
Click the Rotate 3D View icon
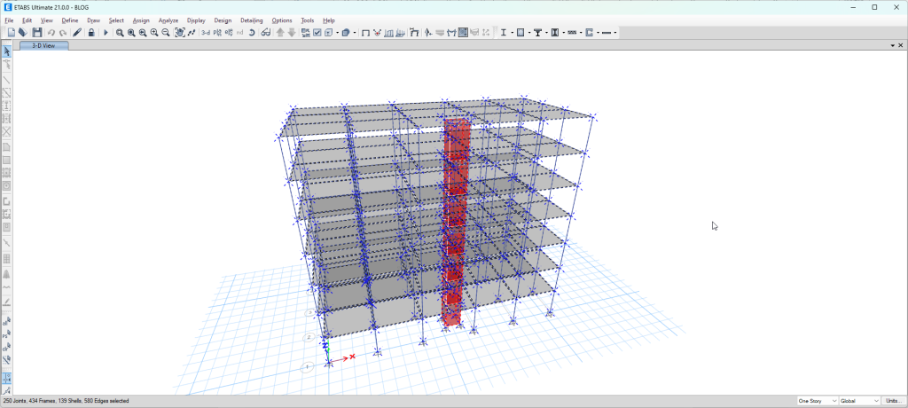click(252, 33)
